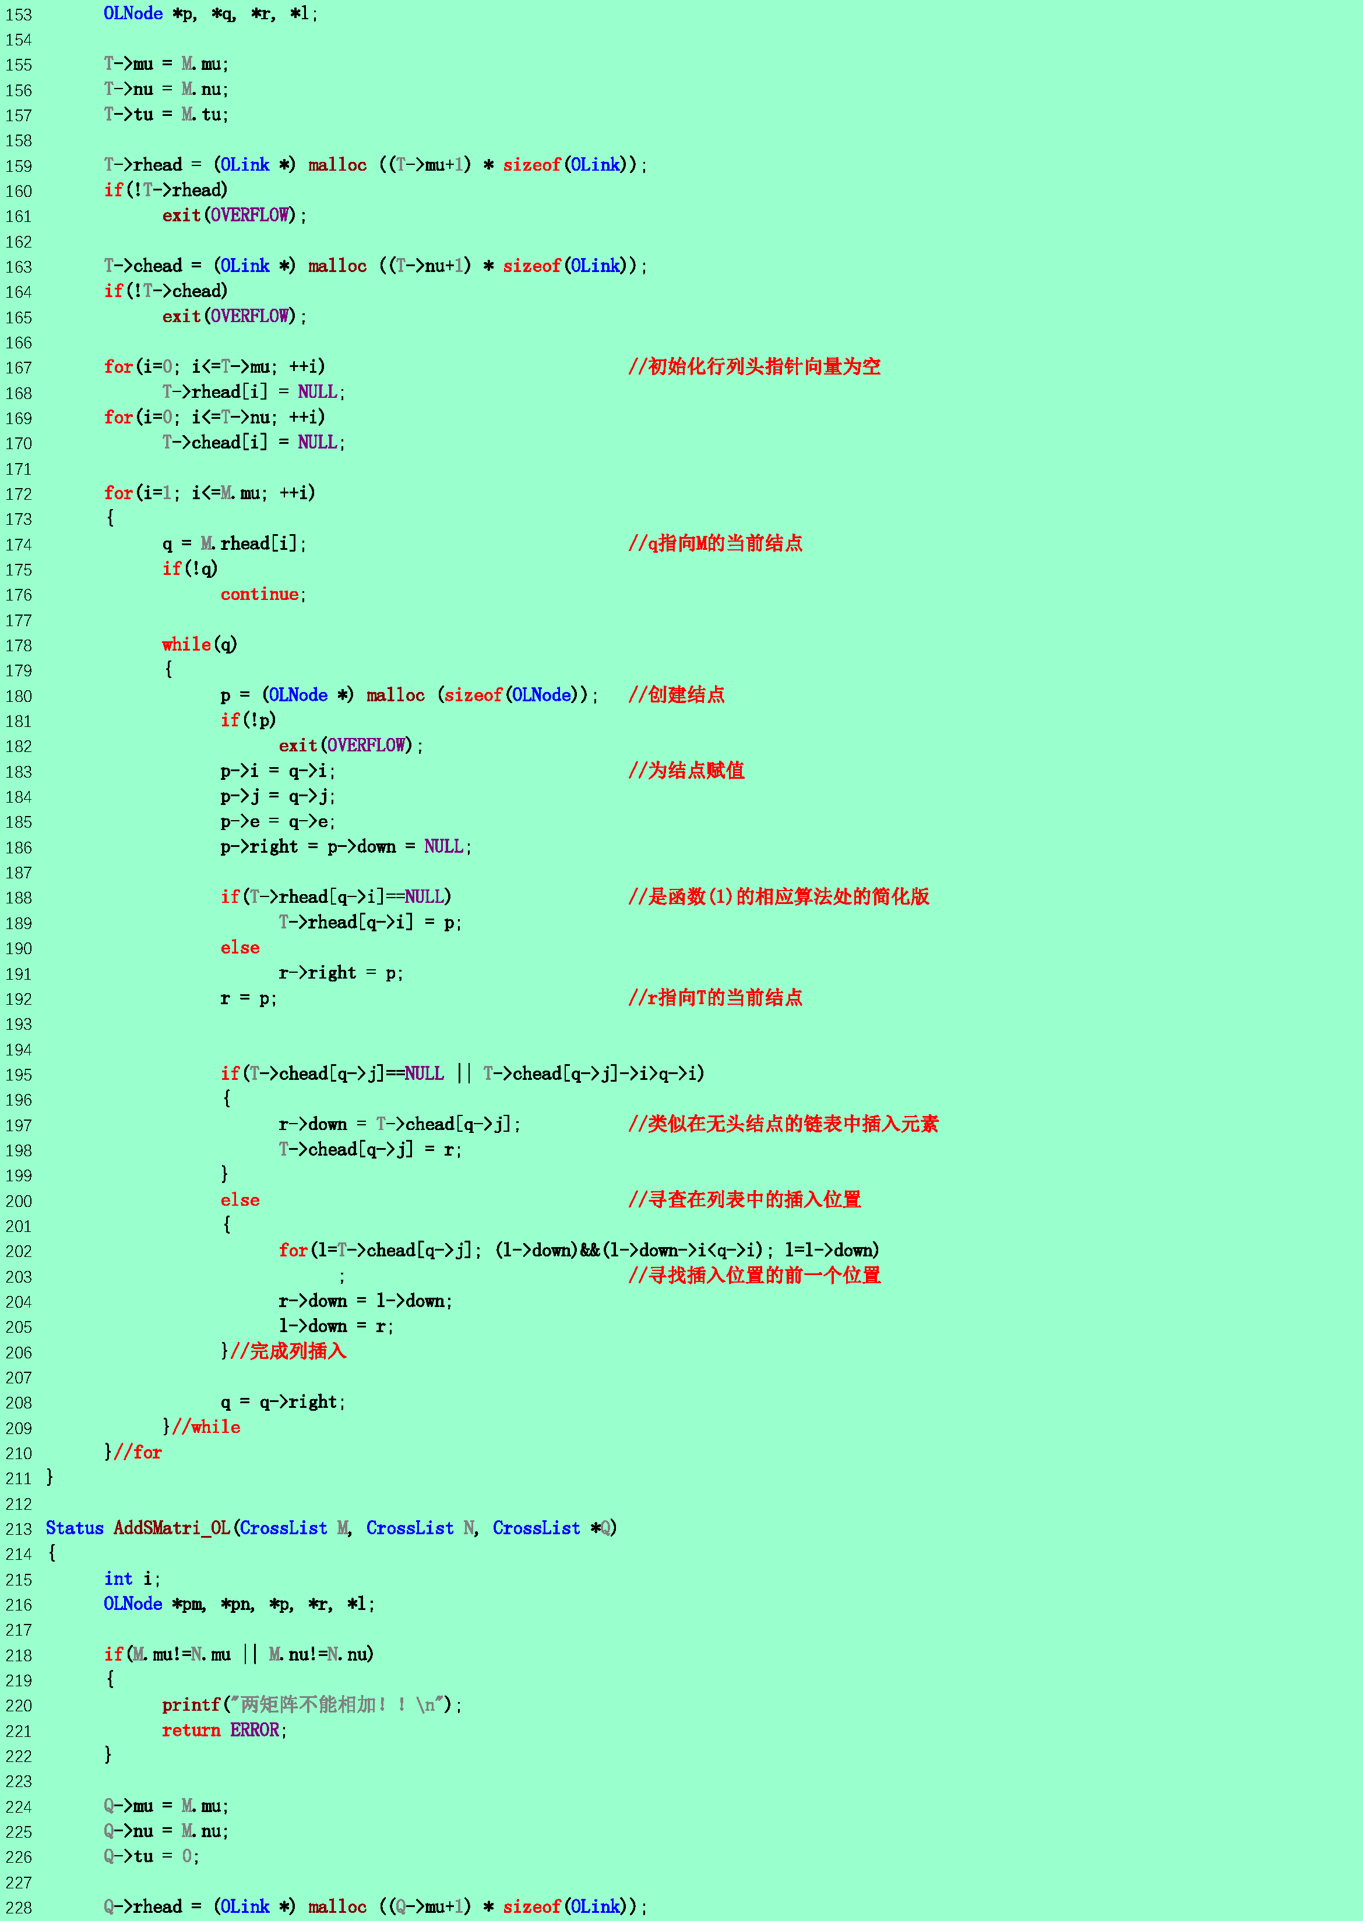Click 'if(T->rhead[q->i]==NULL)' on line 188
1363x1921 pixels.
point(336,897)
